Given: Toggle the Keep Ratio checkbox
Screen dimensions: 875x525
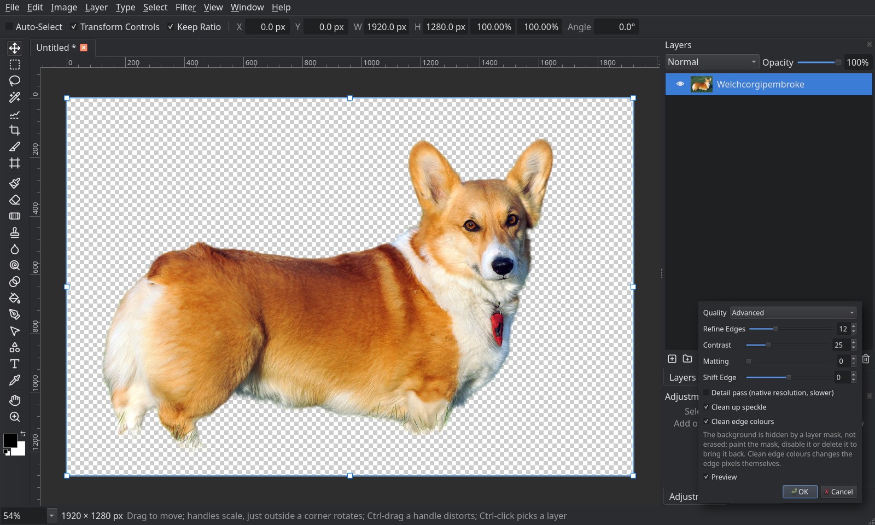Looking at the screenshot, I should (171, 26).
